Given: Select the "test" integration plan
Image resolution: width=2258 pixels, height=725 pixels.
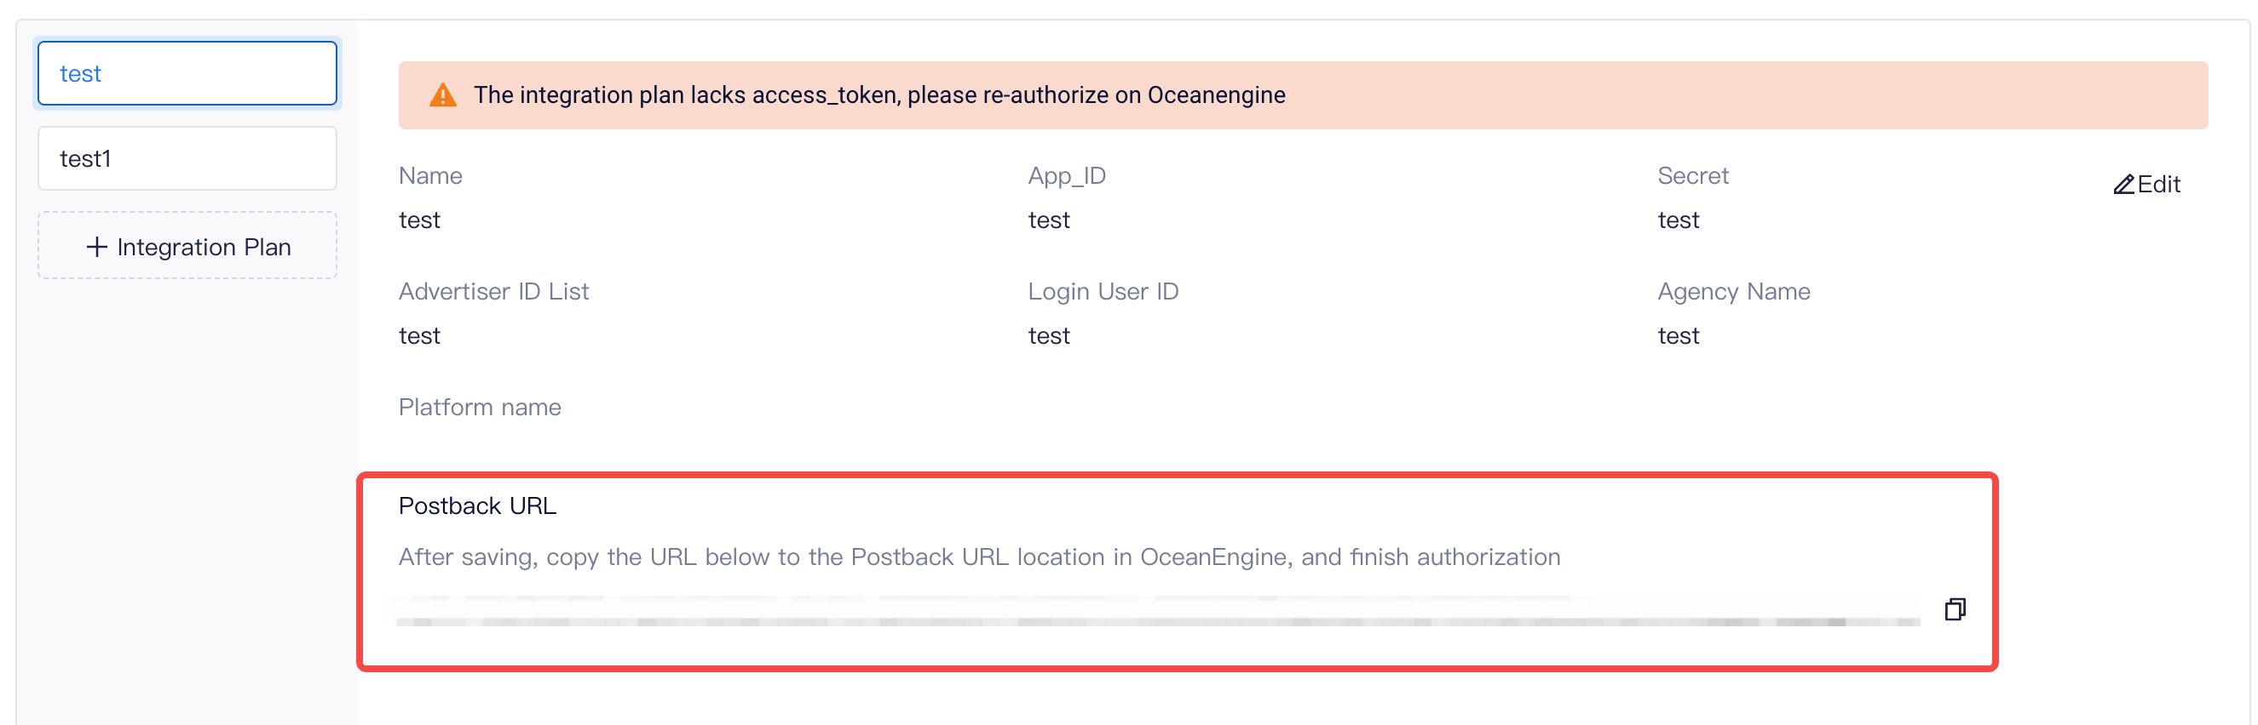Looking at the screenshot, I should pyautogui.click(x=187, y=73).
